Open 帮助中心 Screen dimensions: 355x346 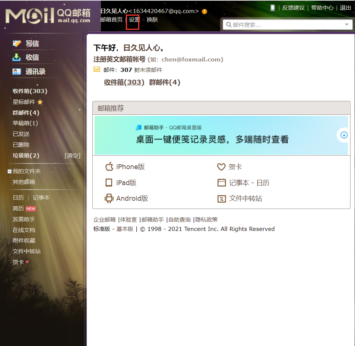coord(322,8)
